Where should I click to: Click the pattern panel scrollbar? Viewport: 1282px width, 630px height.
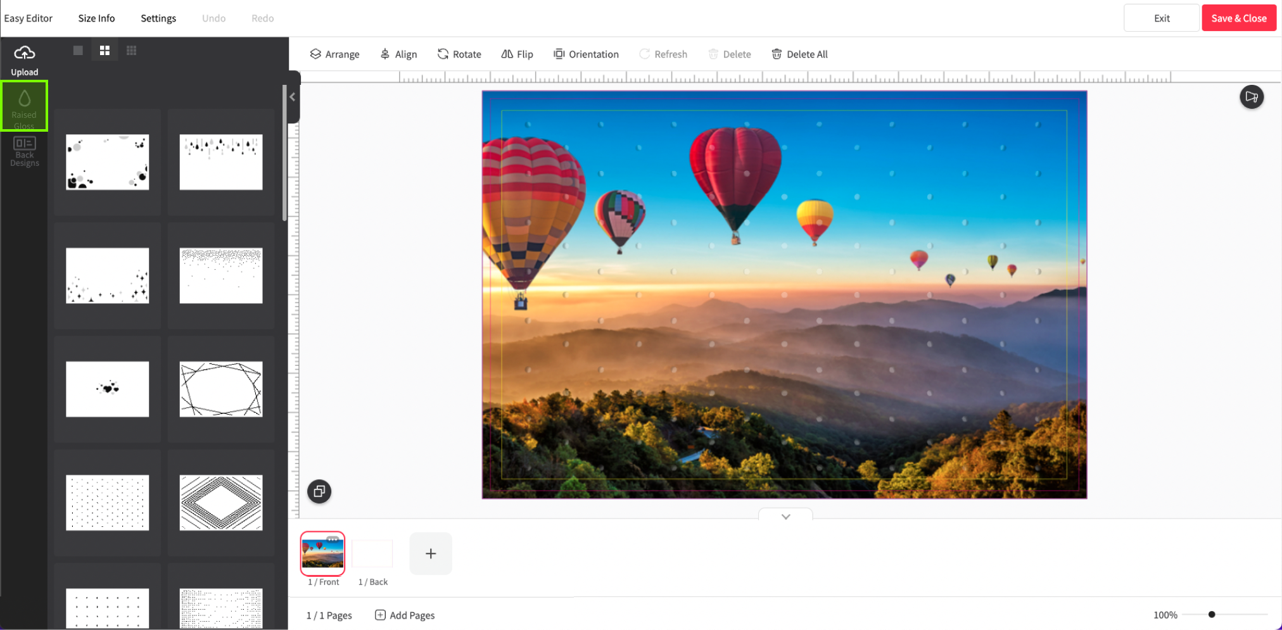[284, 153]
